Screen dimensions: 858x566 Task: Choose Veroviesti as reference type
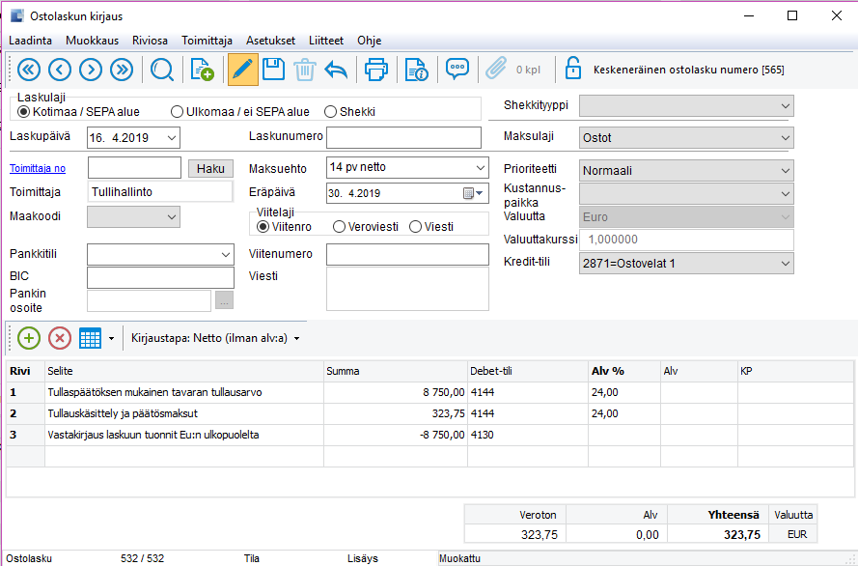339,227
